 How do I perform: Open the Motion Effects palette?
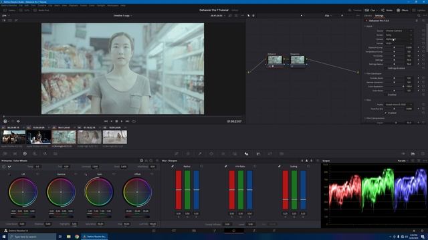(x=55, y=154)
